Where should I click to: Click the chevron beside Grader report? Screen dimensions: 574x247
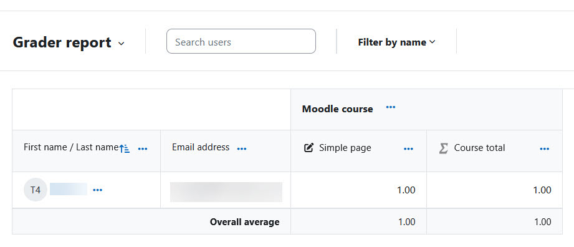coord(121,44)
